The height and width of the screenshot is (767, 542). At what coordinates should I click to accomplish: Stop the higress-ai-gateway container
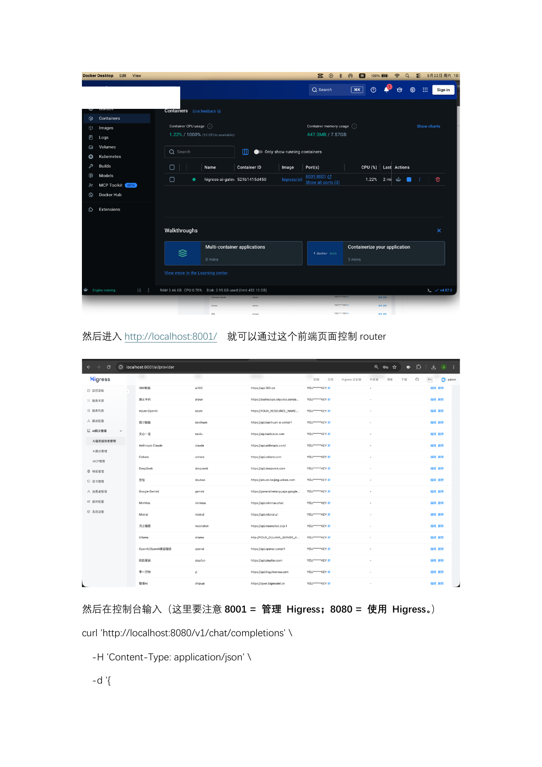point(409,179)
